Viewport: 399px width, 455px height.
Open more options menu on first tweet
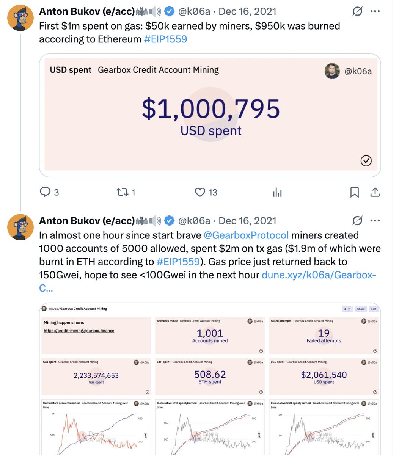[375, 11]
